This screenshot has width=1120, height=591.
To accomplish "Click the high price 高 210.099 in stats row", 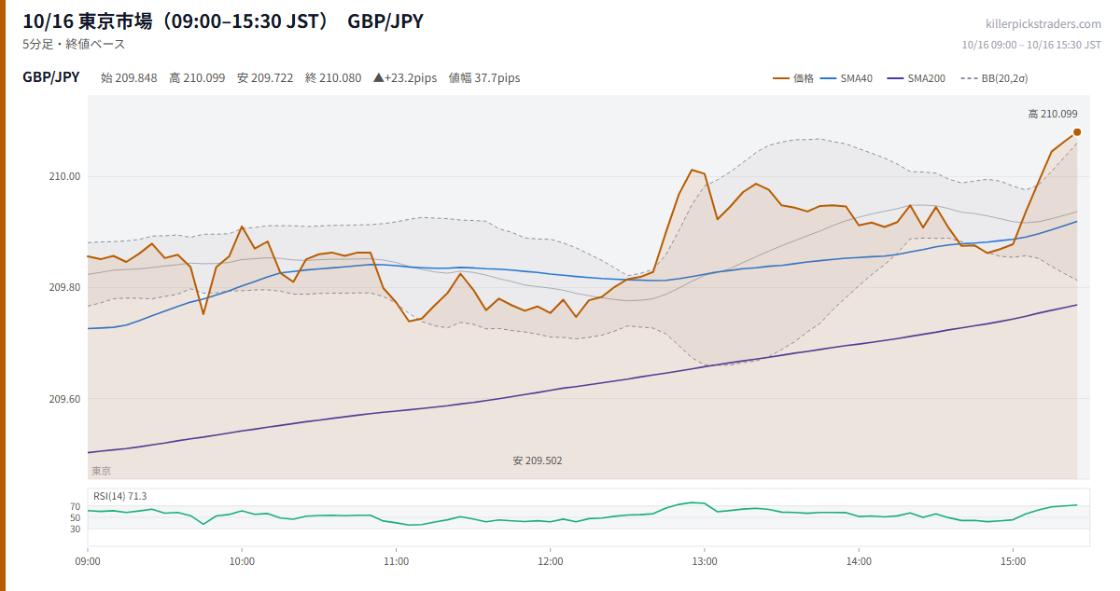I will click(x=197, y=78).
